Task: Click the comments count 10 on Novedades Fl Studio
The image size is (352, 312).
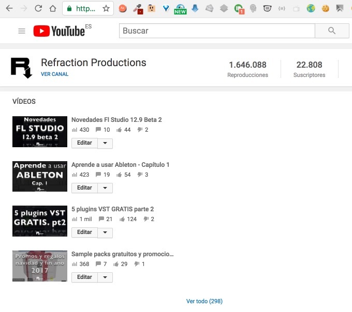Action: pos(103,130)
